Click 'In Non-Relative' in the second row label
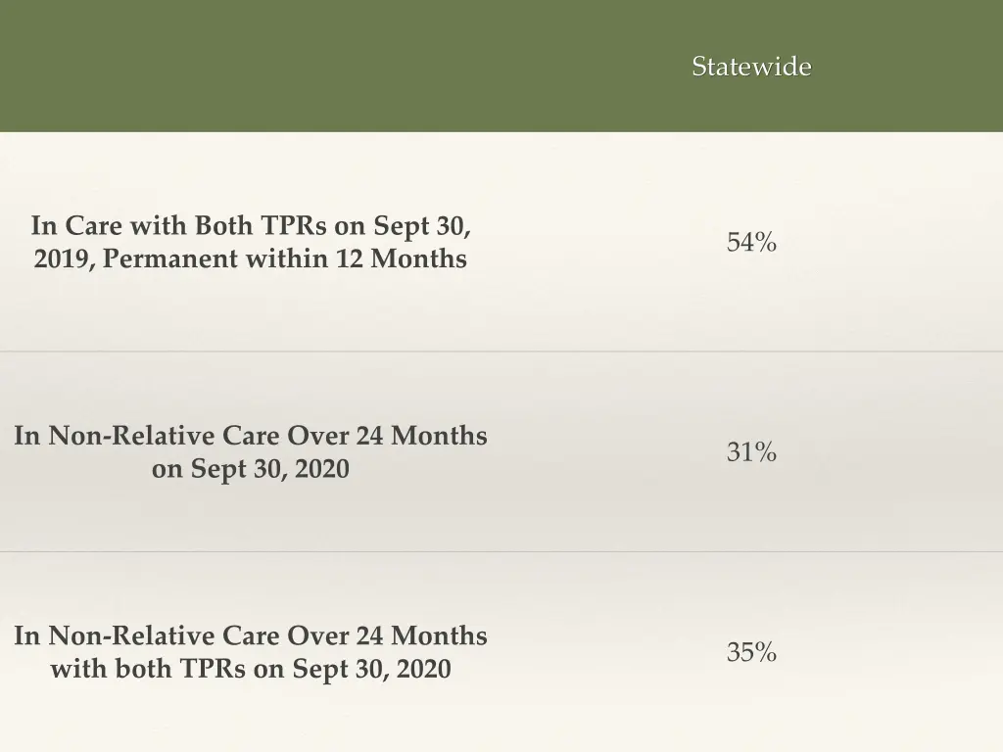This screenshot has width=1003, height=752. tap(115, 436)
